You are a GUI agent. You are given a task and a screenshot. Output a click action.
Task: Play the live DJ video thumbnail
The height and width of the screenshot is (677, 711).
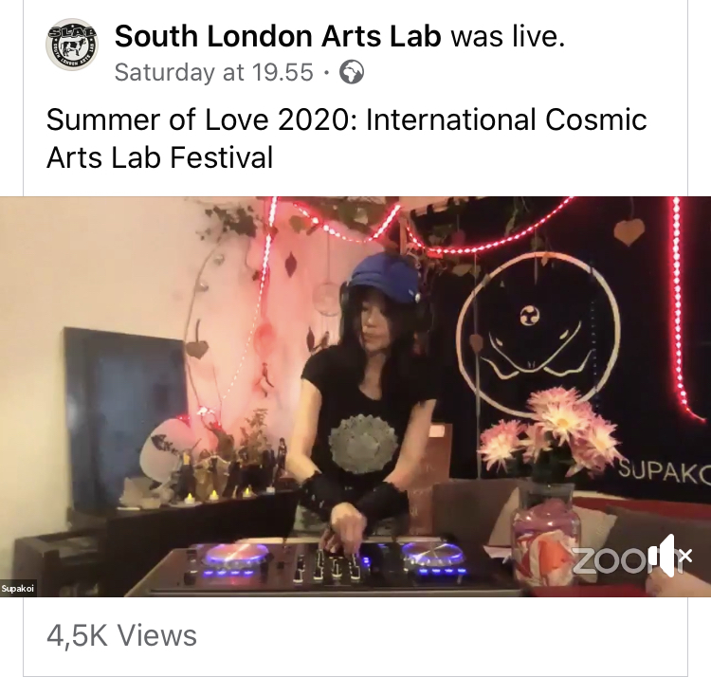(x=355, y=396)
